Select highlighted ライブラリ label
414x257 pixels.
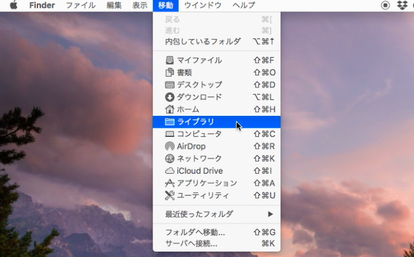point(196,122)
